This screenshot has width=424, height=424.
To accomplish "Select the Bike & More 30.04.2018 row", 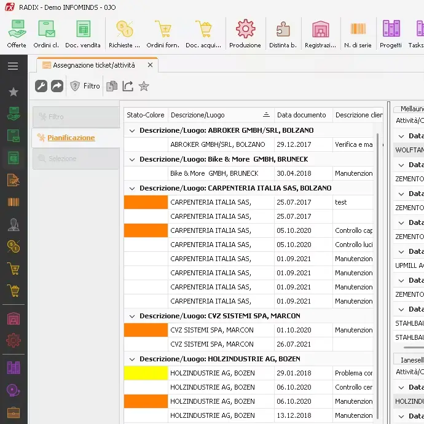I will tap(249, 174).
